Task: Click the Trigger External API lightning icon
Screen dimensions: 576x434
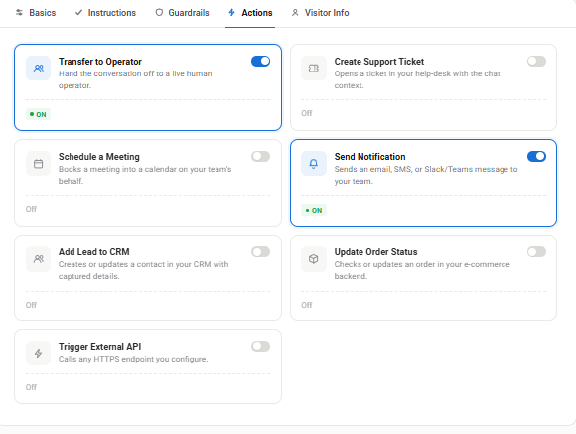Action: (38, 354)
